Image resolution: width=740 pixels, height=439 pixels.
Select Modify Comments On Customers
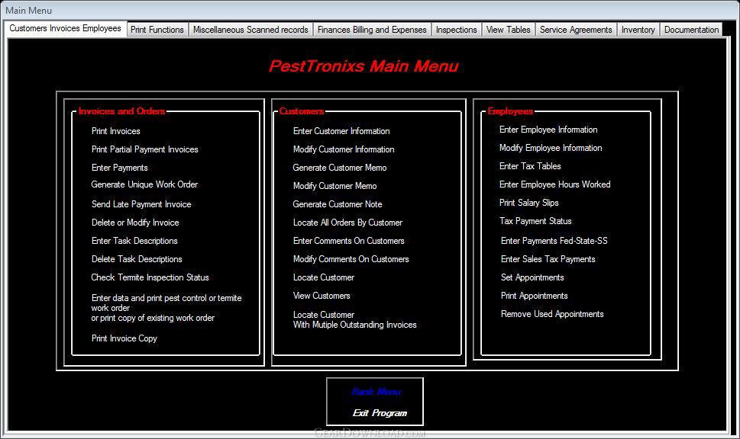pos(351,260)
